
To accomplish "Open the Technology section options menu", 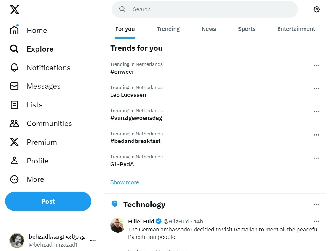I will pos(316,204).
